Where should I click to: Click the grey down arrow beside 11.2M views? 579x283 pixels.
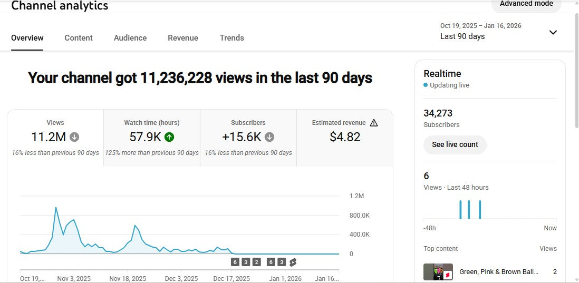point(74,137)
